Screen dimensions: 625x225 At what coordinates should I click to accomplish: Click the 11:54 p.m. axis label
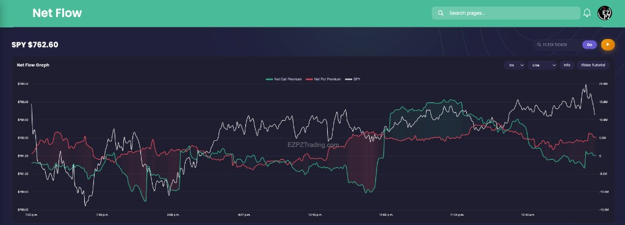coord(457,215)
